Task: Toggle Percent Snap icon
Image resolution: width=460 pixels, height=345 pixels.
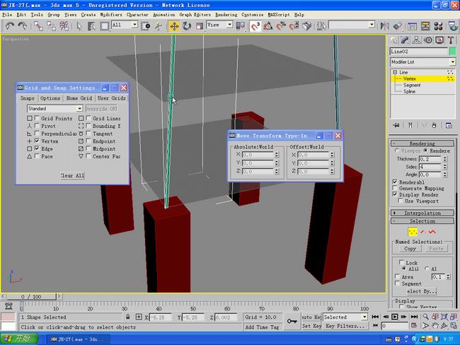Action: click(281, 26)
